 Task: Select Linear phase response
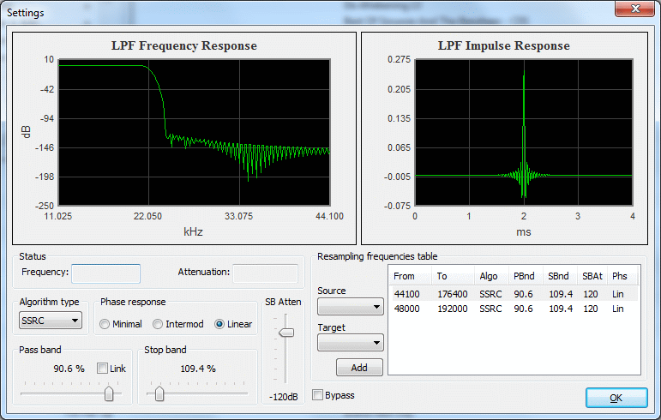(x=219, y=324)
